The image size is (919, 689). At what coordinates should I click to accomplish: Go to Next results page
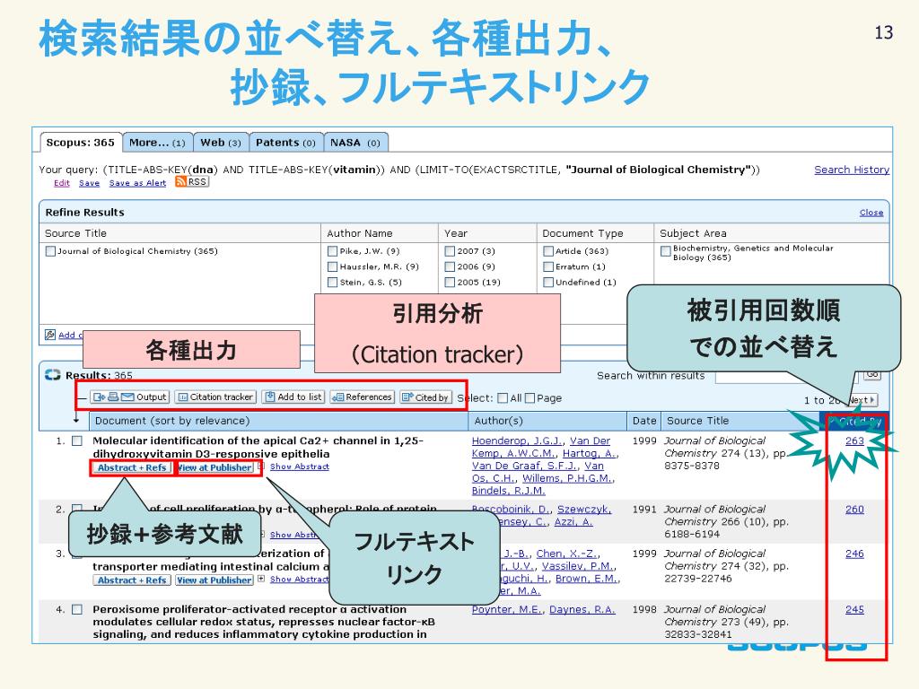pyautogui.click(x=862, y=400)
